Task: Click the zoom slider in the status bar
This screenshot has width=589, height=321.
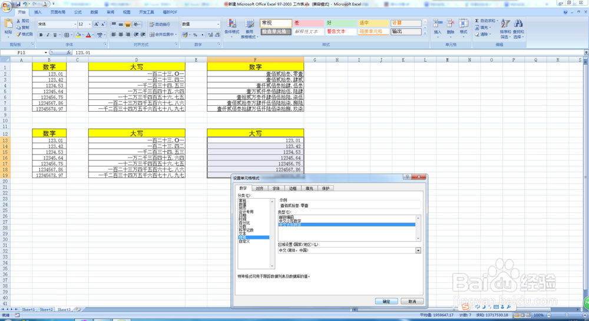Action: [567, 315]
